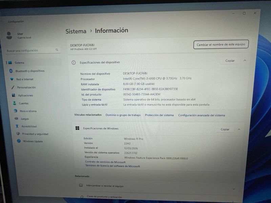
Task: Select OS build value 22621.1702
Action: point(131,153)
